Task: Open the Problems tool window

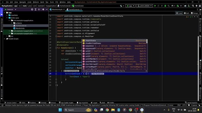Action: (32, 103)
